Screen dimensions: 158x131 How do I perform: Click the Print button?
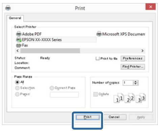87,117
